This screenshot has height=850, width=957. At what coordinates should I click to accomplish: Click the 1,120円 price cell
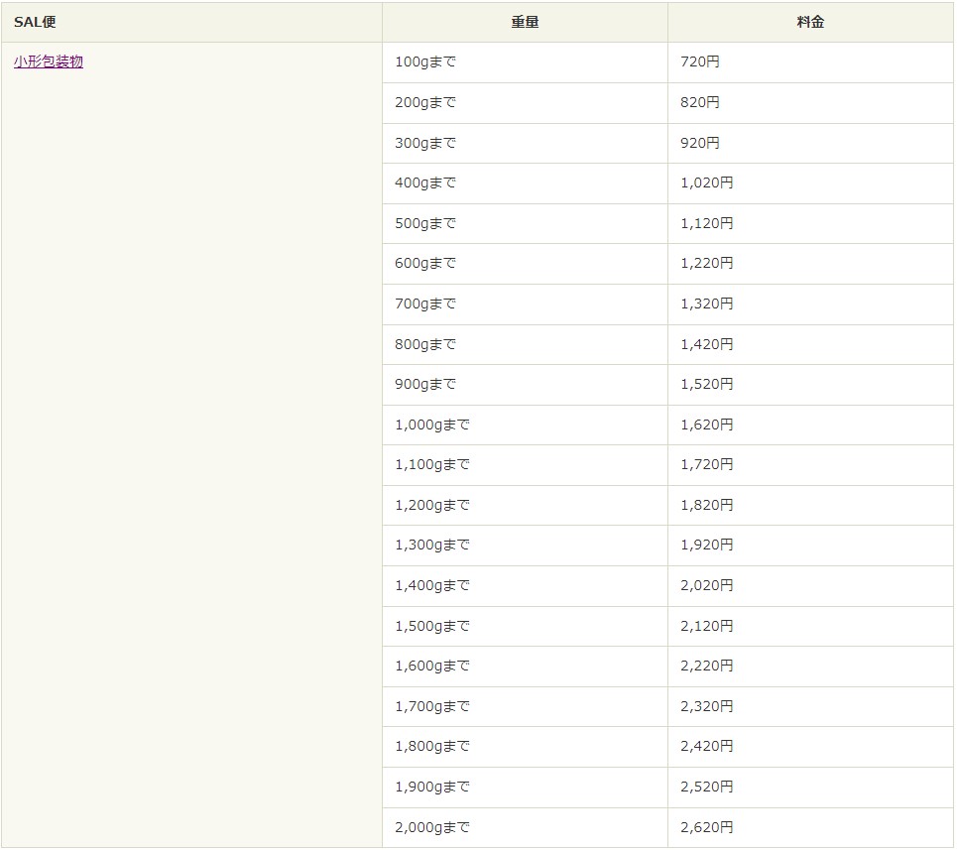point(707,224)
